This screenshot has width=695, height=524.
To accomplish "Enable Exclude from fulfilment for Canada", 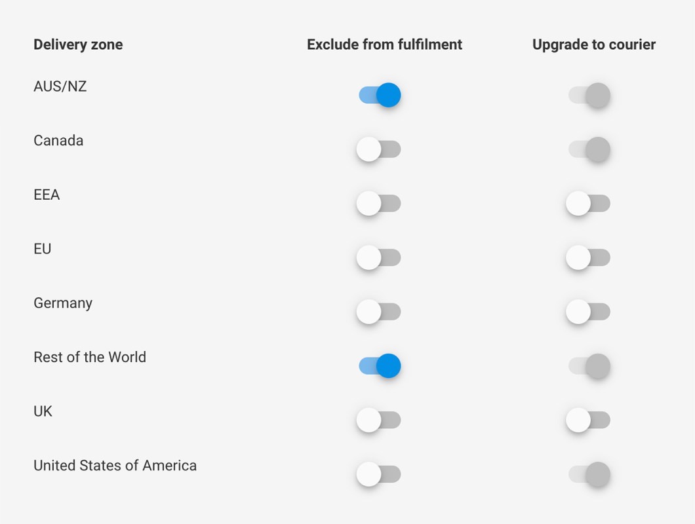I will [380, 149].
